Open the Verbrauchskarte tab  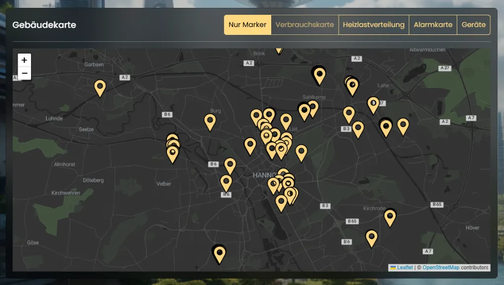click(305, 25)
